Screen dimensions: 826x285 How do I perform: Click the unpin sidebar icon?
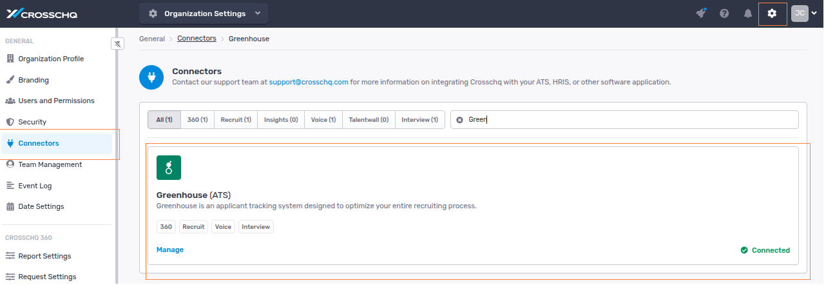click(x=117, y=44)
